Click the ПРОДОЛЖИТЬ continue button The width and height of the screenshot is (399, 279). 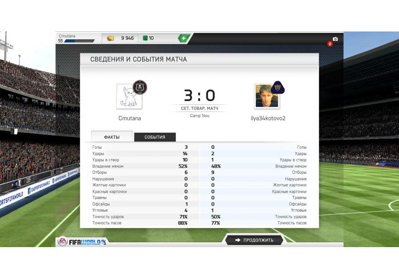(x=255, y=240)
